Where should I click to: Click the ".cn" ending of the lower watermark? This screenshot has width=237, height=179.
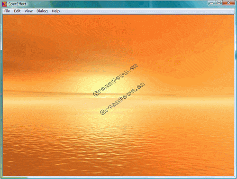140,85
